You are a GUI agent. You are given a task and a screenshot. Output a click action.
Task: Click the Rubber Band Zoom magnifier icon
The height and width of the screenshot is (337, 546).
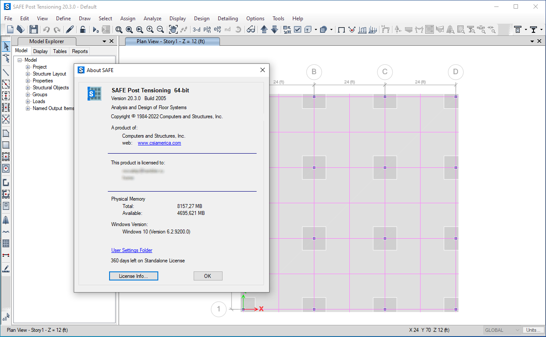click(x=119, y=29)
